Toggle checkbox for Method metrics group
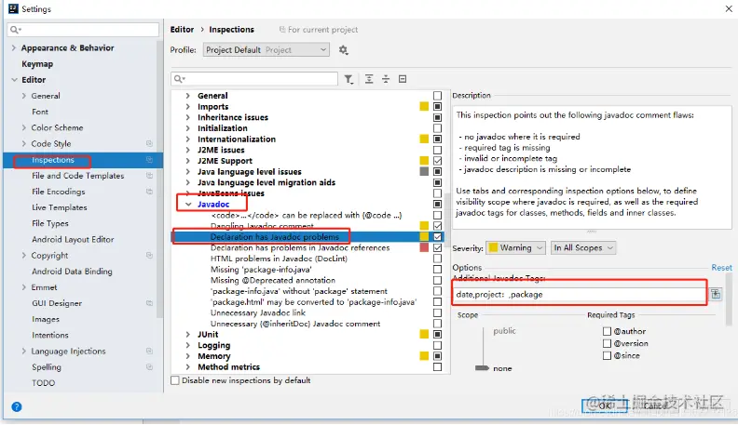The image size is (738, 425). pos(437,366)
